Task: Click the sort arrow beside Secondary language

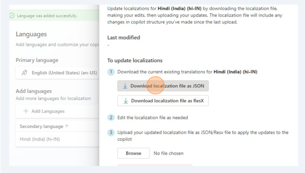Action: point(67,126)
